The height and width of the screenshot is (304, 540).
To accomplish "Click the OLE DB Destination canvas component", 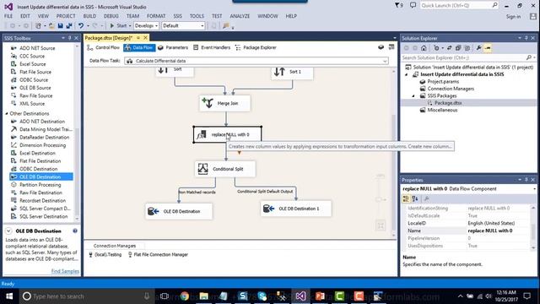I will coord(179,211).
